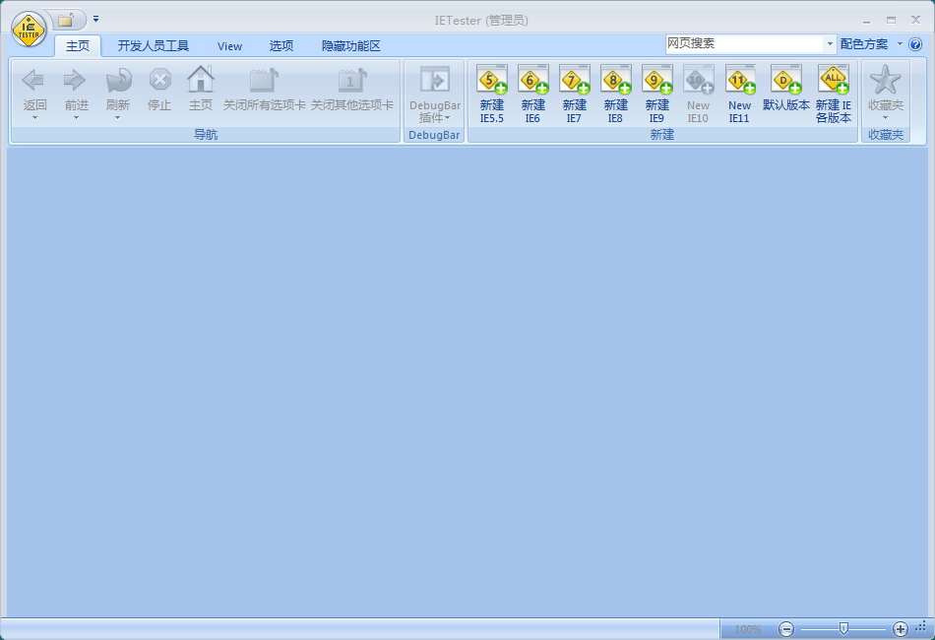Click the IETester application logo button
The height and width of the screenshot is (640, 935).
tap(29, 29)
